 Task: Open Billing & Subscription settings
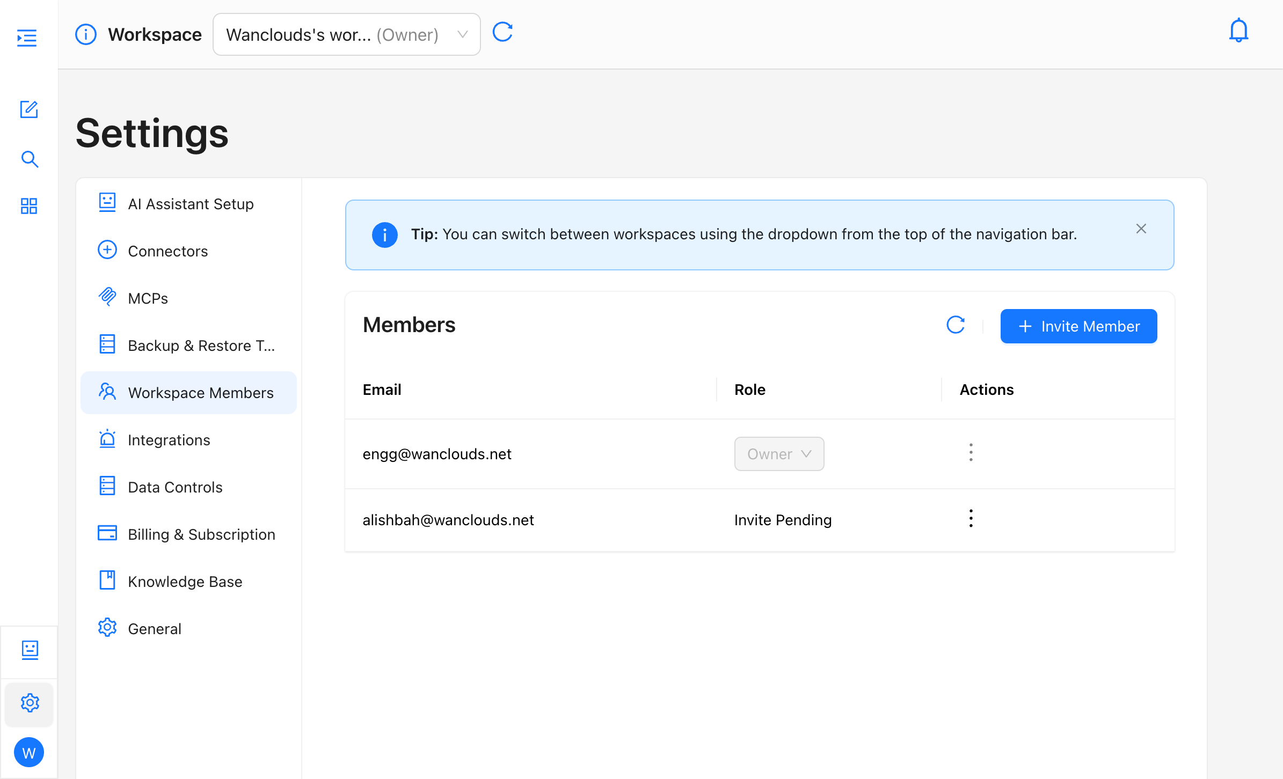click(188, 534)
